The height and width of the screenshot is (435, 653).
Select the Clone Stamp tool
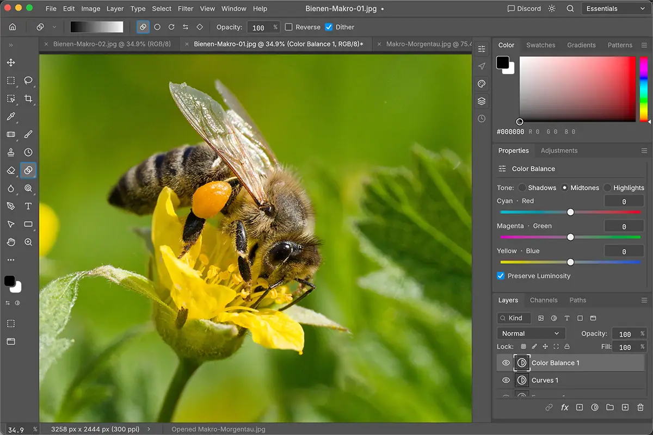pyautogui.click(x=11, y=152)
